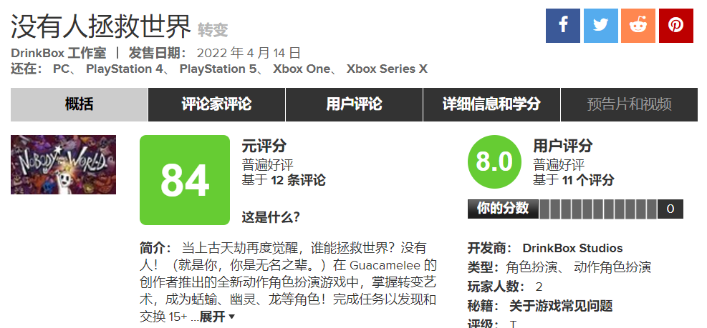Follow the 这是什么? link
The width and height of the screenshot is (707, 328).
(271, 217)
